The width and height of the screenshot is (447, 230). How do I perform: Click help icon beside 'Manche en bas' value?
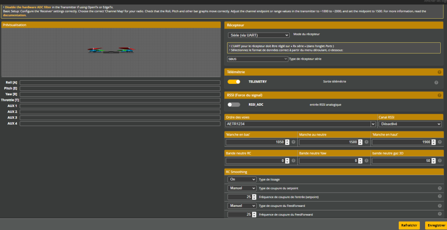pos(294,142)
